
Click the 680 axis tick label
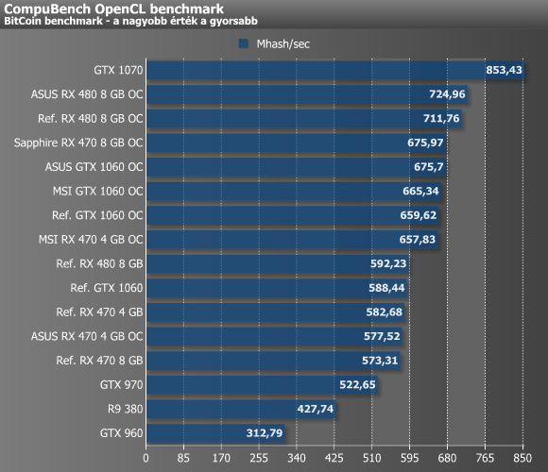coord(447,458)
